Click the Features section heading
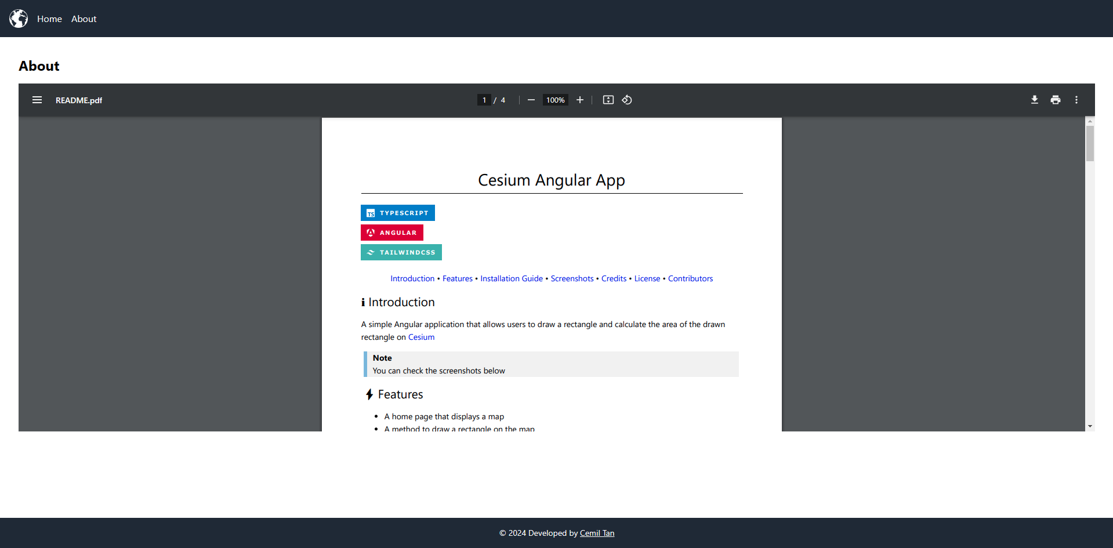The width and height of the screenshot is (1113, 548). (x=394, y=394)
